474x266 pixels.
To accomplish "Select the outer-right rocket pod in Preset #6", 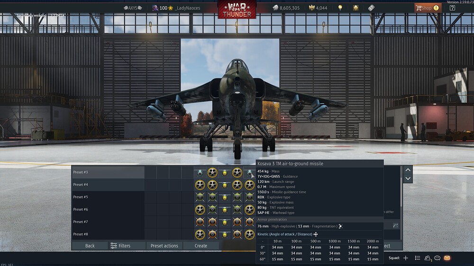I will pyautogui.click(x=249, y=210).
